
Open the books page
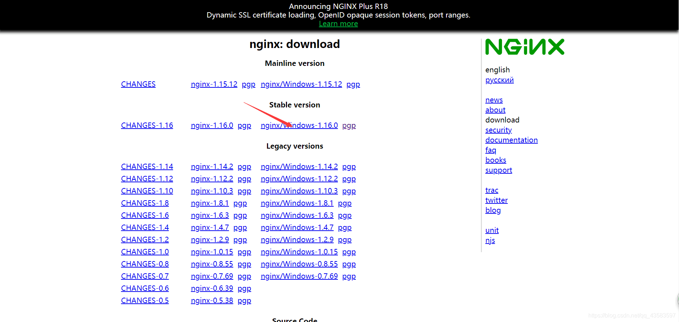[x=496, y=160]
